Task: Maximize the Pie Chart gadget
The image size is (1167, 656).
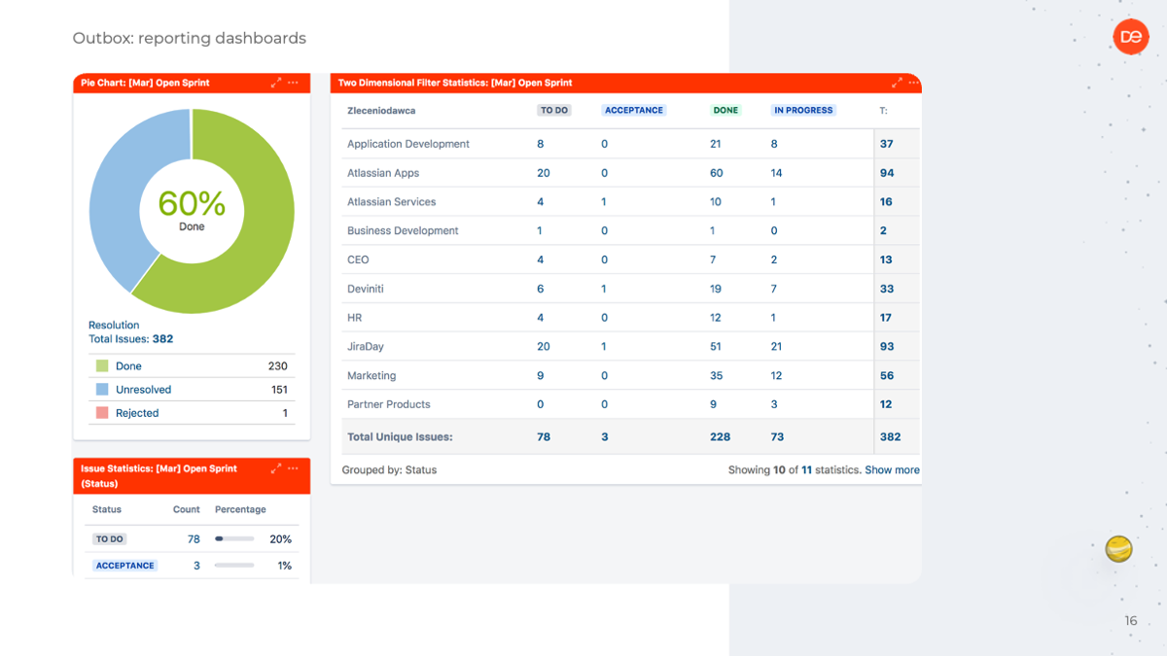Action: (x=276, y=83)
